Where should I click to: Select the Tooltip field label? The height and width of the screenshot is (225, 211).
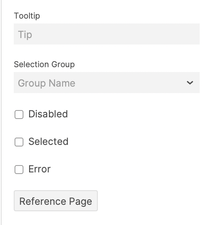click(x=27, y=16)
